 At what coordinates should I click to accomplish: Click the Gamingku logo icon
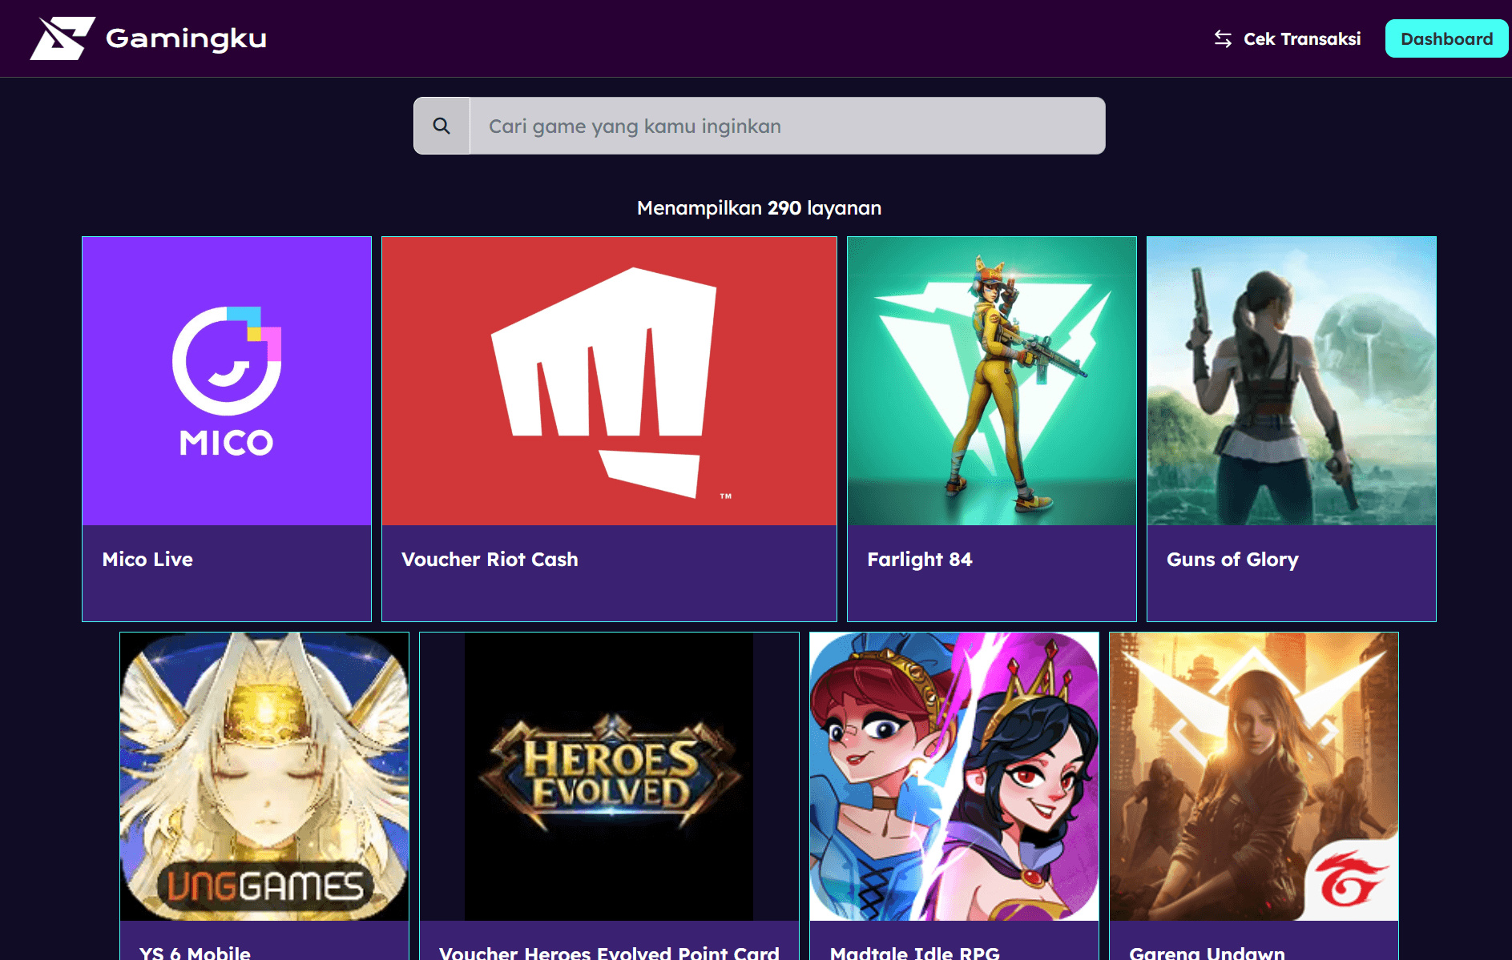point(62,38)
